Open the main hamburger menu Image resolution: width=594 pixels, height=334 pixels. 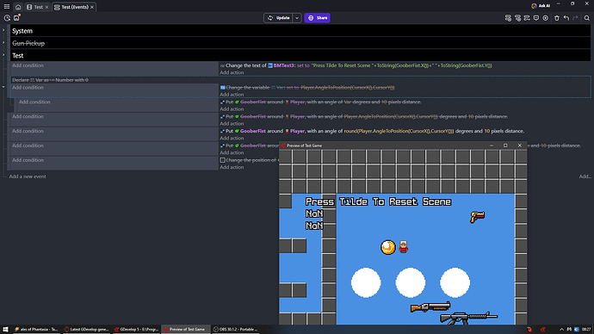tap(6, 6)
